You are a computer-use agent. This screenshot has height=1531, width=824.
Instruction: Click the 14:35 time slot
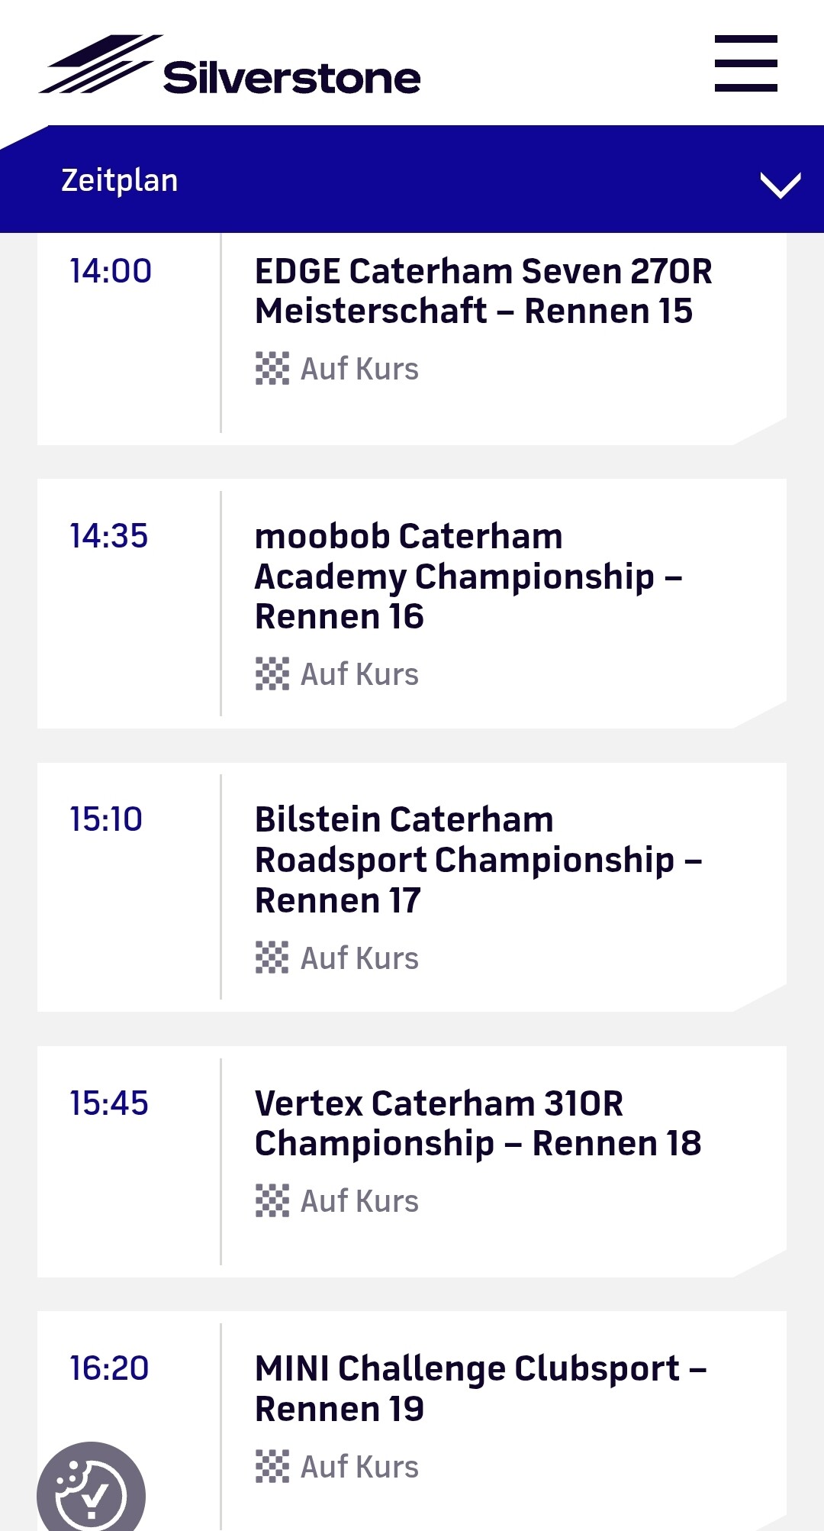pyautogui.click(x=108, y=536)
